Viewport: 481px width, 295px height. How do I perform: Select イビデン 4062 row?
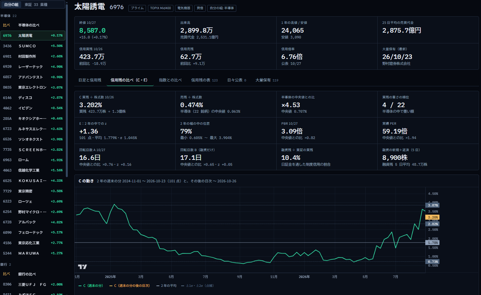pos(33,108)
